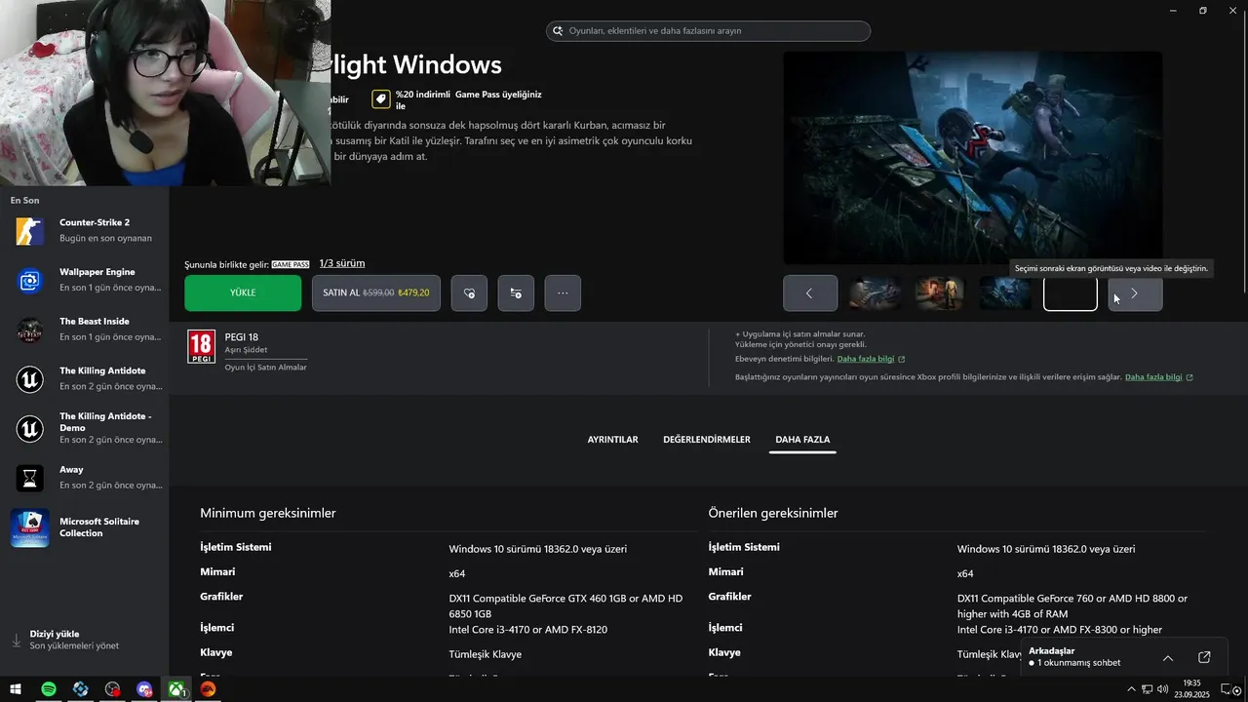Click the large game screenshot preview

click(973, 157)
